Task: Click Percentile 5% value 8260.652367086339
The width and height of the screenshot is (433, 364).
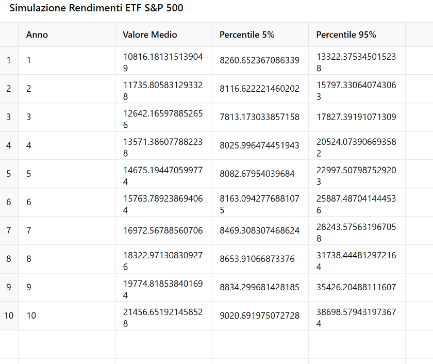Action: [x=259, y=60]
